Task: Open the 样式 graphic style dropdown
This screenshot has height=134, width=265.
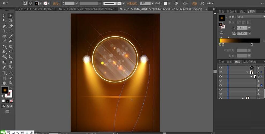Action: click(169, 3)
